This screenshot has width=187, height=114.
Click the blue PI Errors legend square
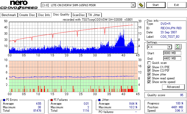[x=4, y=100]
